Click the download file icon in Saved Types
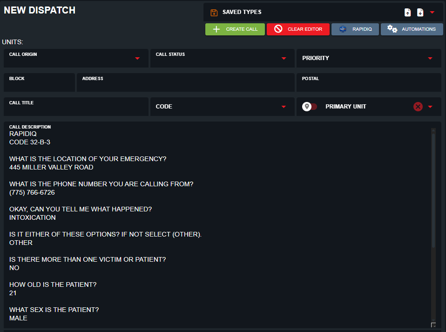 (420, 13)
